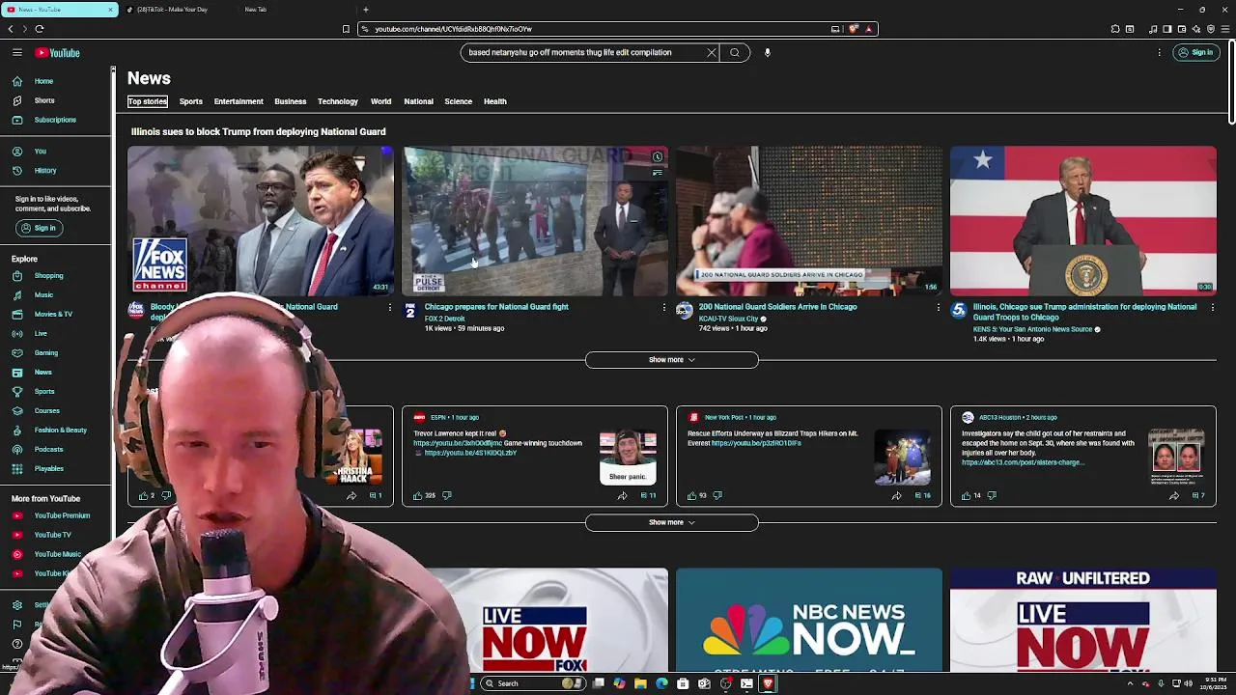Open YouTube settings three-dot menu
The width and height of the screenshot is (1236, 695).
pyautogui.click(x=1159, y=53)
